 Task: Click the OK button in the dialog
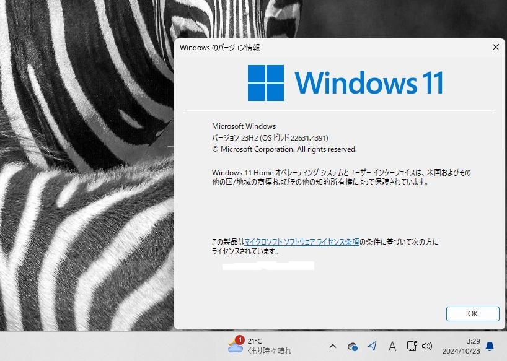tap(473, 313)
